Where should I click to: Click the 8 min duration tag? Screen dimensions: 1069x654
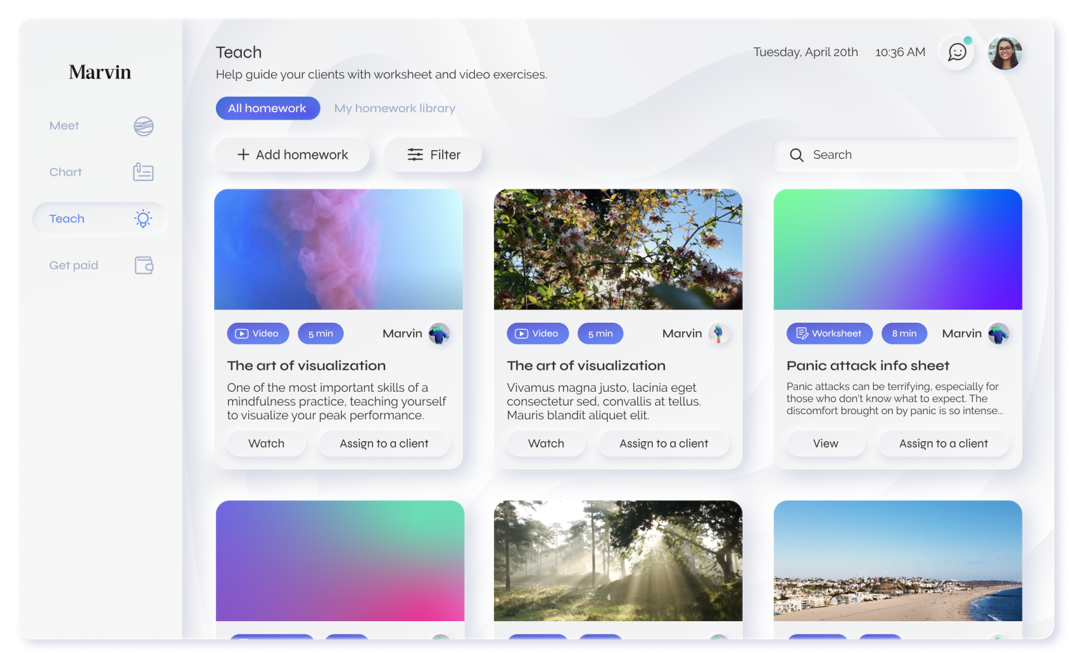click(x=904, y=334)
